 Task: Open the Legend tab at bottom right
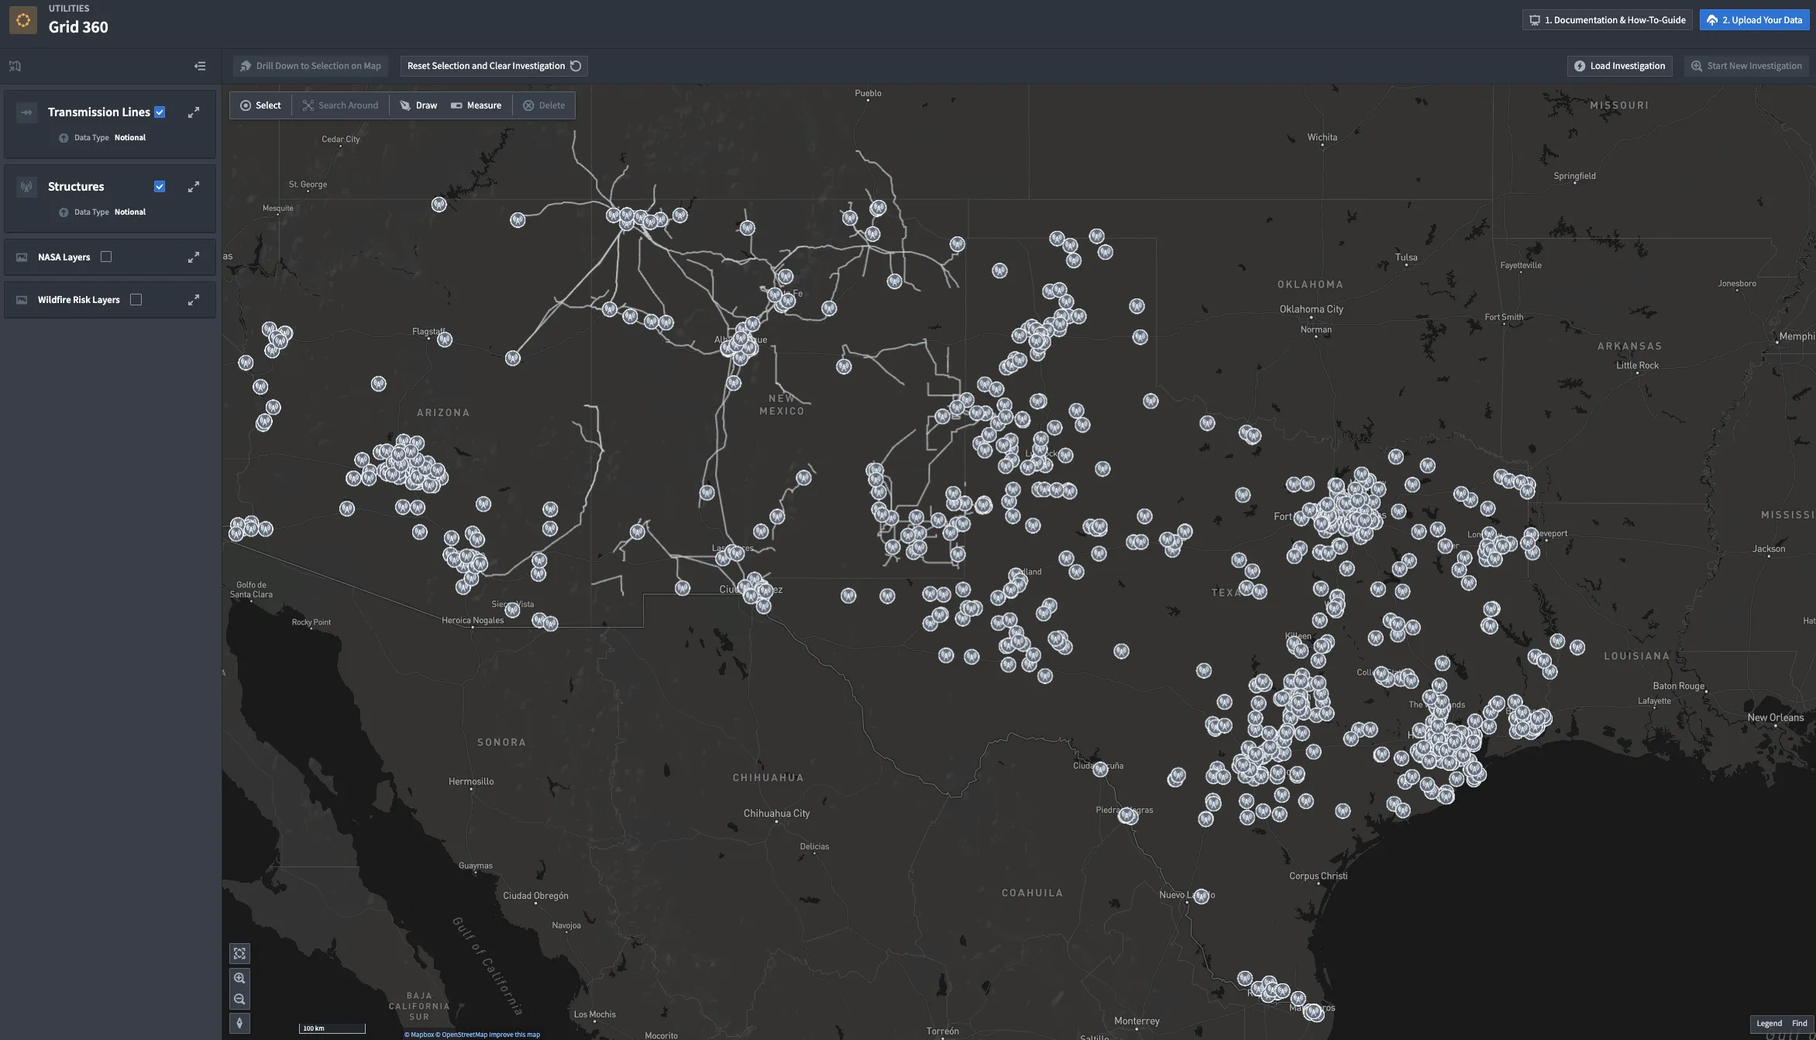(x=1769, y=1023)
